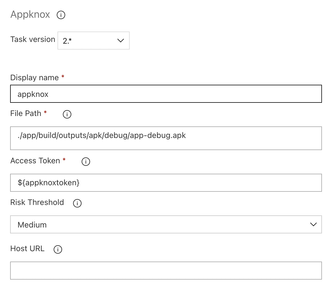
Task: Click the Access Token label
Action: click(x=35, y=161)
